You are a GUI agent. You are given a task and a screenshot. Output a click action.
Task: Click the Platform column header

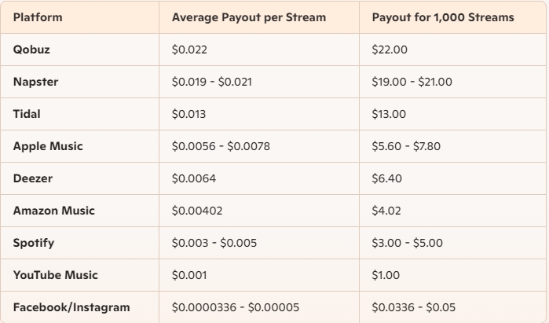click(38, 17)
